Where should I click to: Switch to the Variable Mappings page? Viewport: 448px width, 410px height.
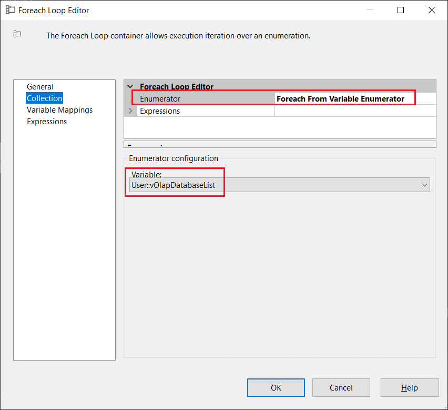pyautogui.click(x=59, y=110)
